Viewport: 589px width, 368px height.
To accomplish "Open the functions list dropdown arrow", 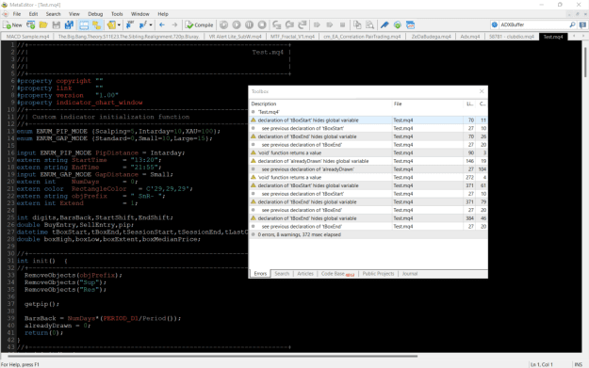I will tap(151, 25).
